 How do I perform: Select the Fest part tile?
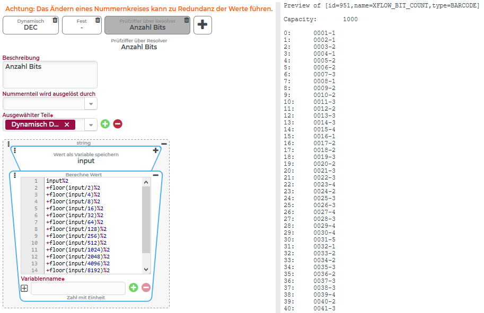click(x=81, y=26)
